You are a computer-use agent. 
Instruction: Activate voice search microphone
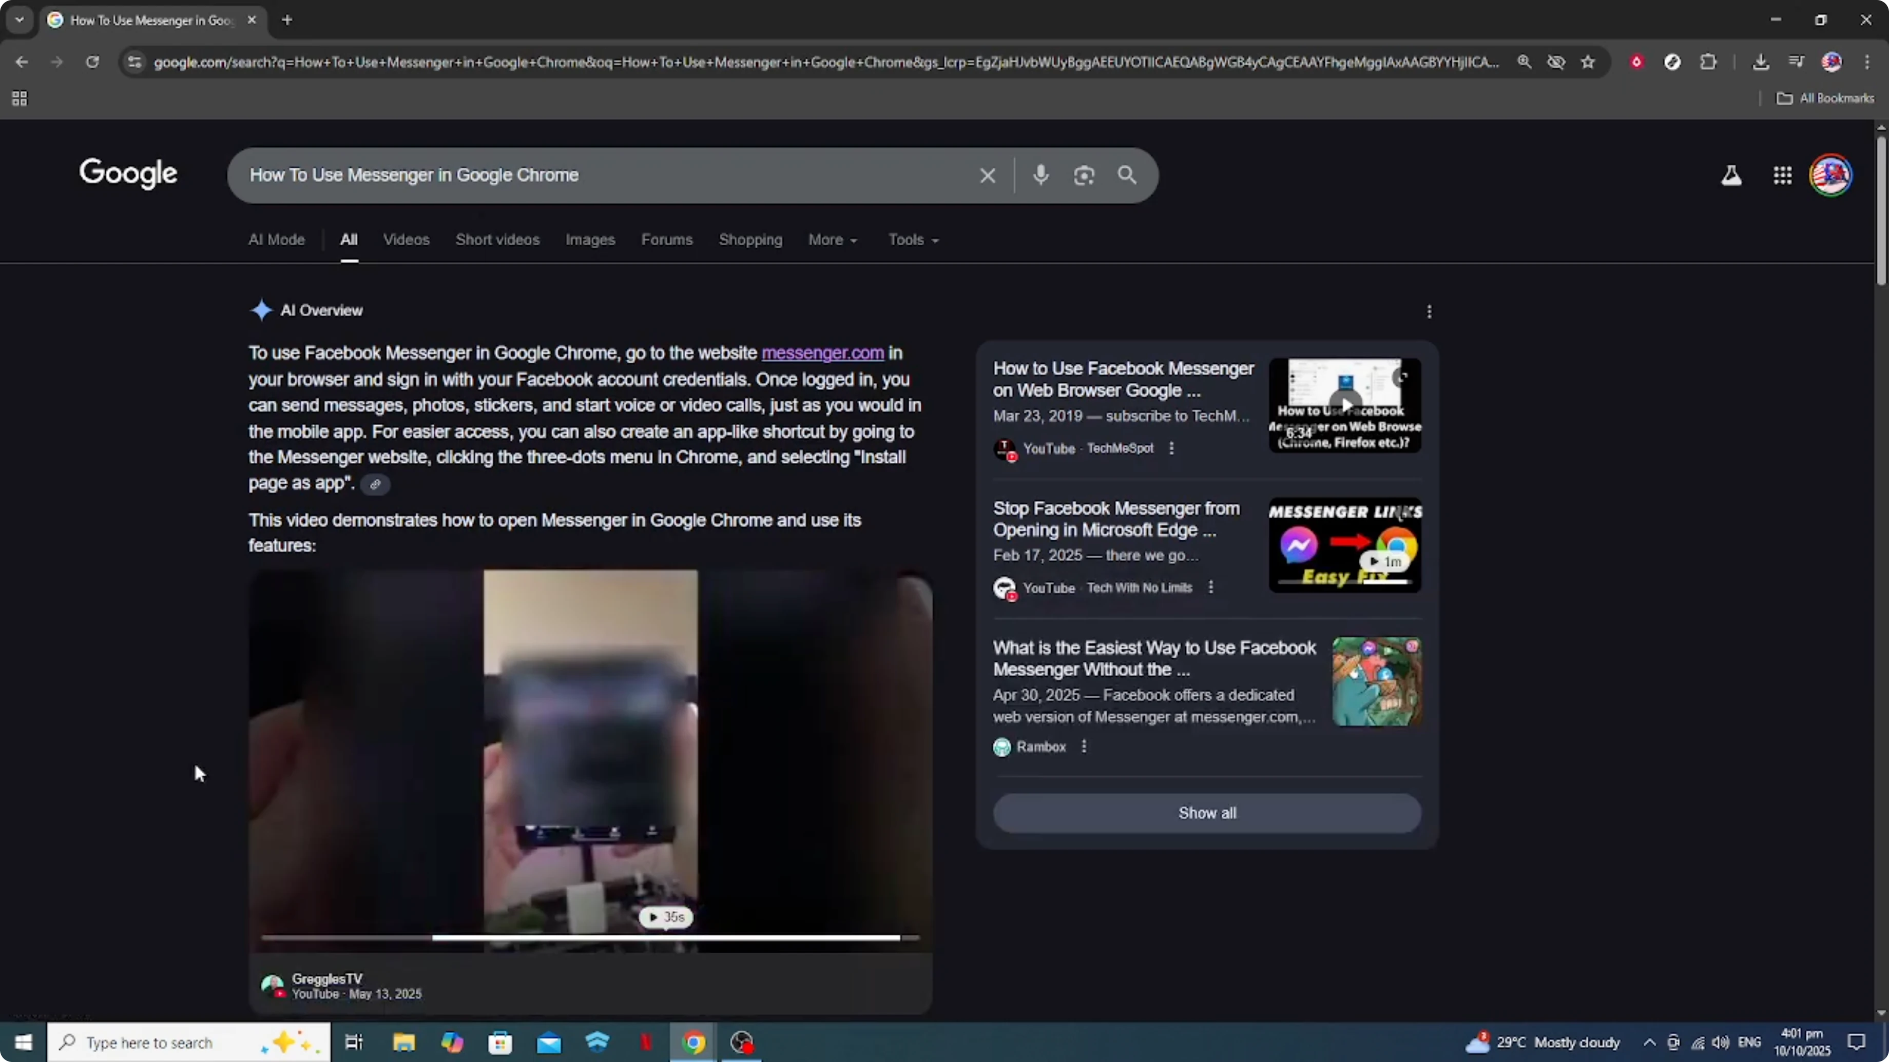click(1040, 175)
